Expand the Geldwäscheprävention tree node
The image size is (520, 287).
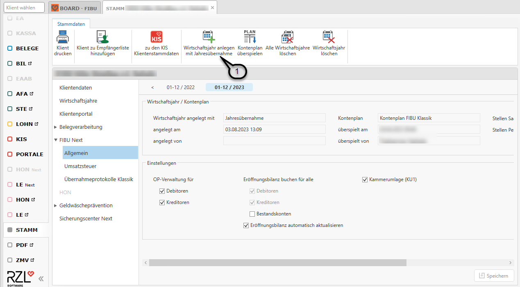56,206
